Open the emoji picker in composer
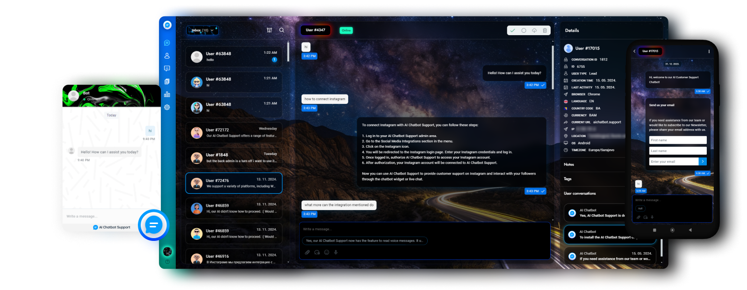The height and width of the screenshot is (290, 747). pos(326,252)
